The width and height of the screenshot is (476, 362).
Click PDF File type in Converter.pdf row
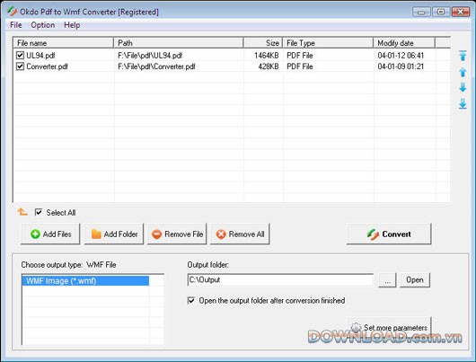300,66
